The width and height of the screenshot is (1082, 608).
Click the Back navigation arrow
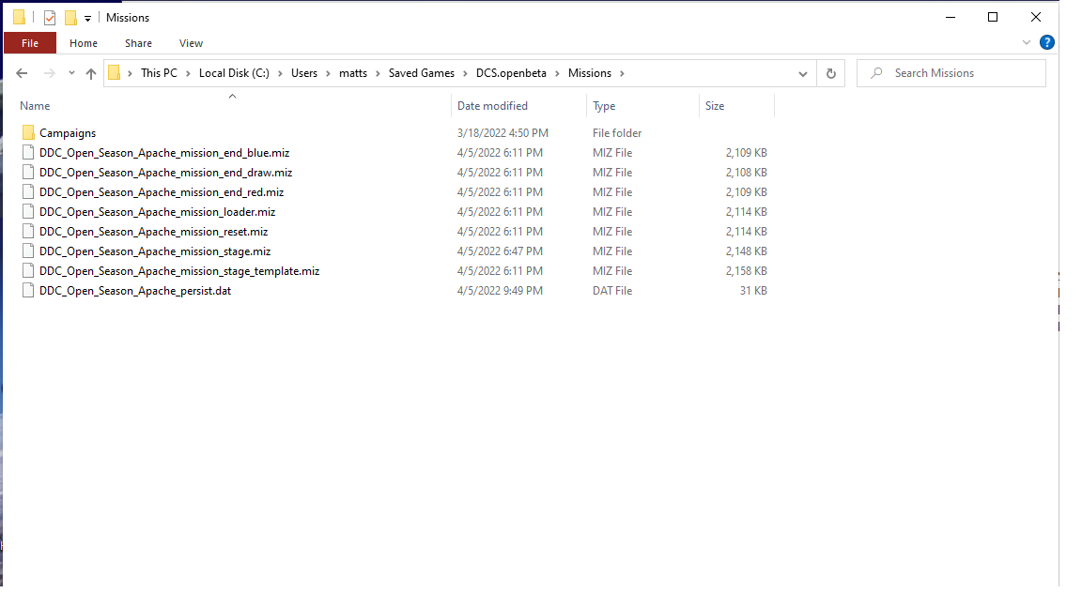click(22, 73)
